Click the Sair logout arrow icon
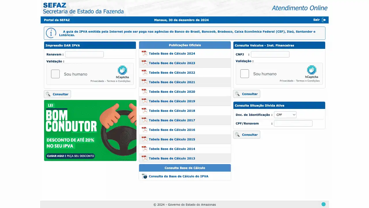 [324, 20]
